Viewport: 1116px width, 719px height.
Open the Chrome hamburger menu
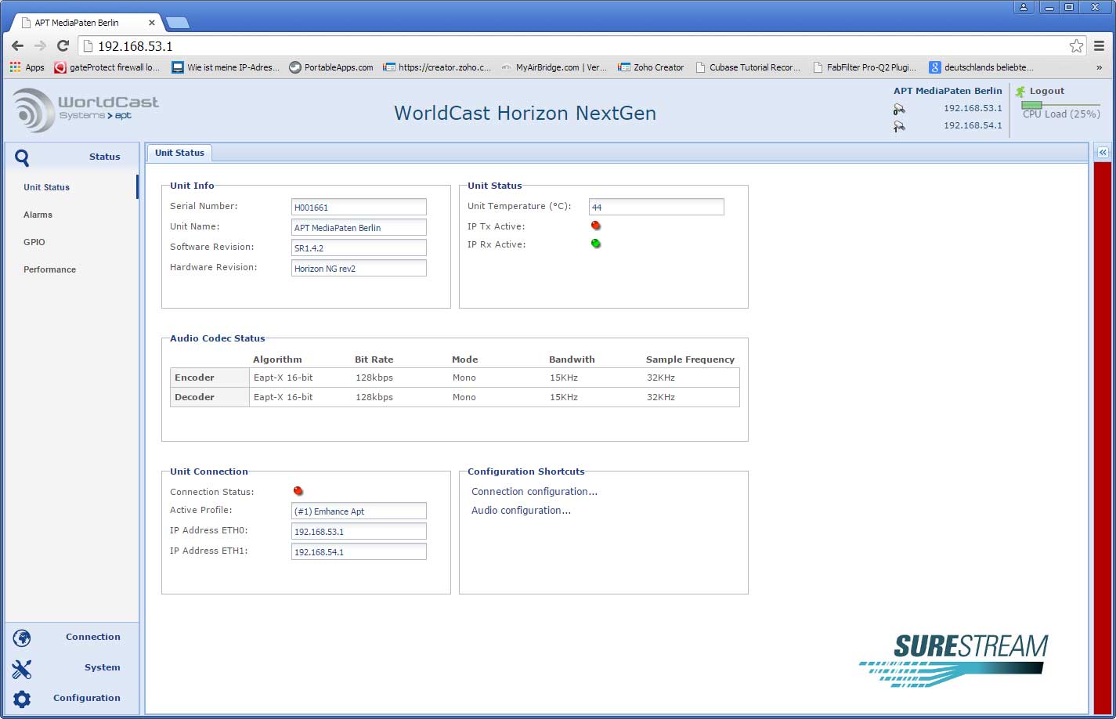1100,46
